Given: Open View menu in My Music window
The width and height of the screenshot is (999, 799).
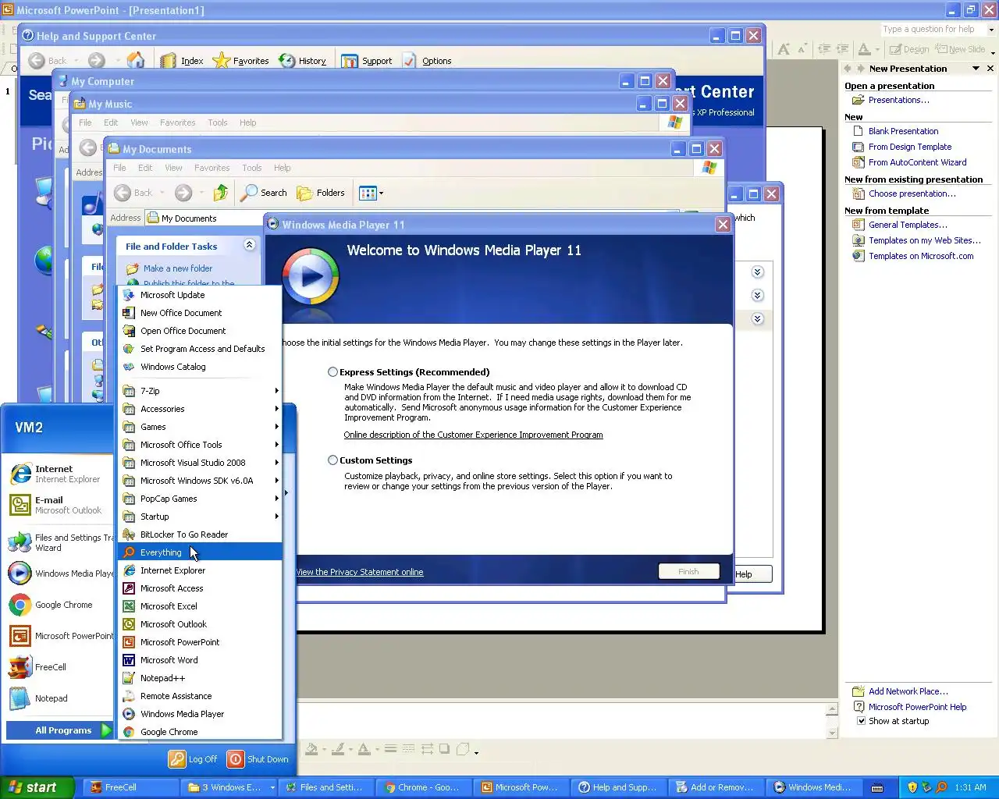Looking at the screenshot, I should 139,123.
